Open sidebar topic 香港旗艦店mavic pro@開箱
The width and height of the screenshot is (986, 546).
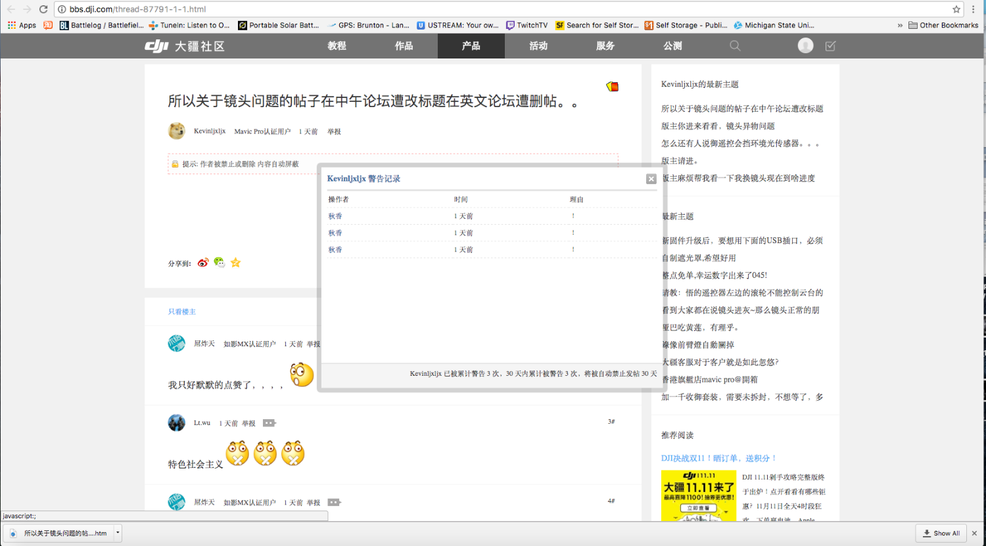point(710,379)
